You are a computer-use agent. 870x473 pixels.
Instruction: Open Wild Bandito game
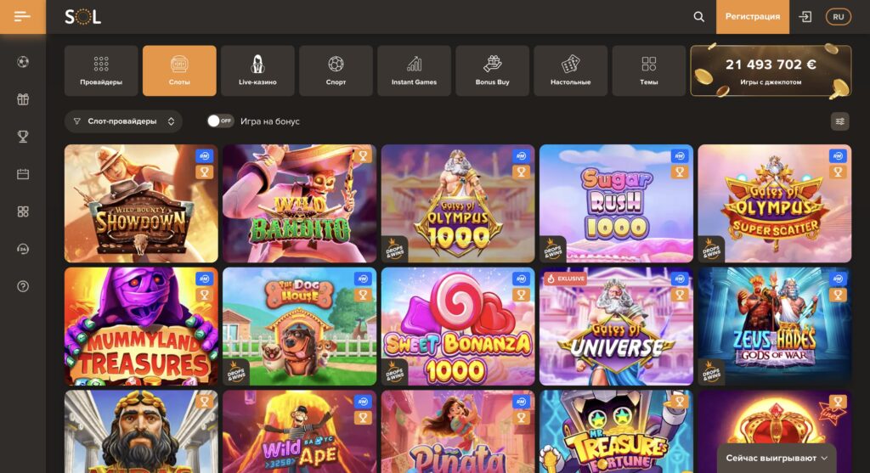click(x=300, y=204)
